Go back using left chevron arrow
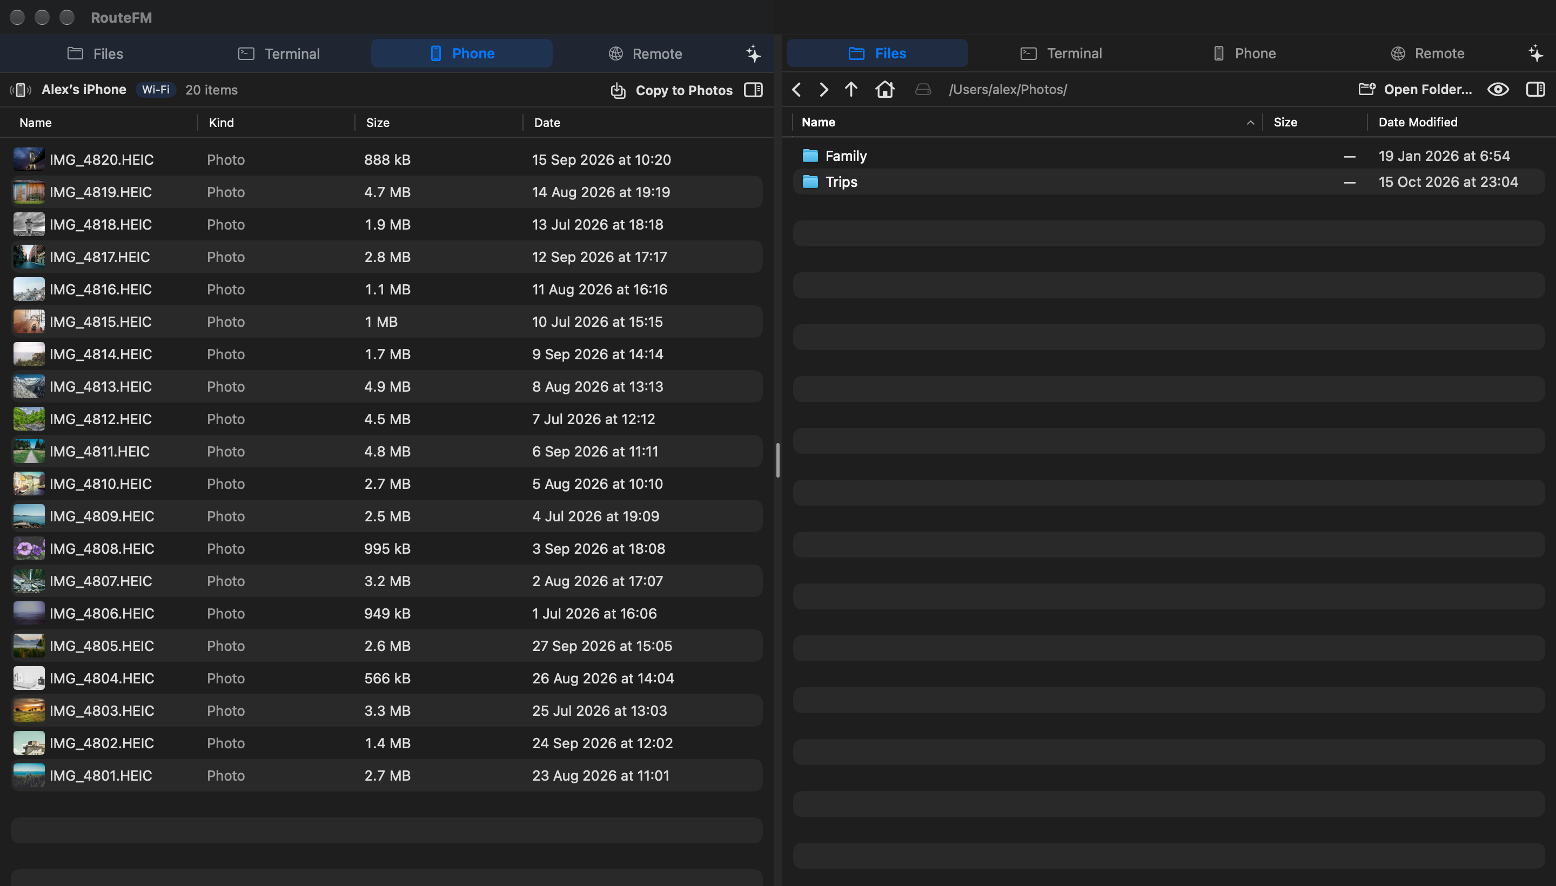Viewport: 1556px width, 886px height. [796, 90]
